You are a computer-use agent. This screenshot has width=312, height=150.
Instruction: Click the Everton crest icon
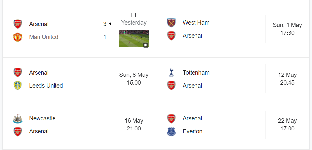click(x=171, y=131)
